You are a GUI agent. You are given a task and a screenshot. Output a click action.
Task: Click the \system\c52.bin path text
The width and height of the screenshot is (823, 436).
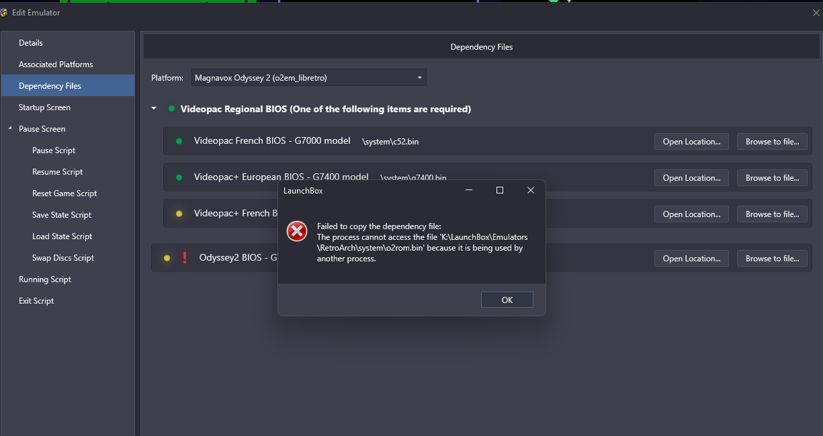coord(390,142)
